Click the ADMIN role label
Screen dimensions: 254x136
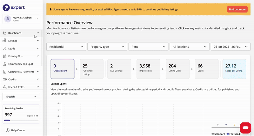[x=16, y=21]
